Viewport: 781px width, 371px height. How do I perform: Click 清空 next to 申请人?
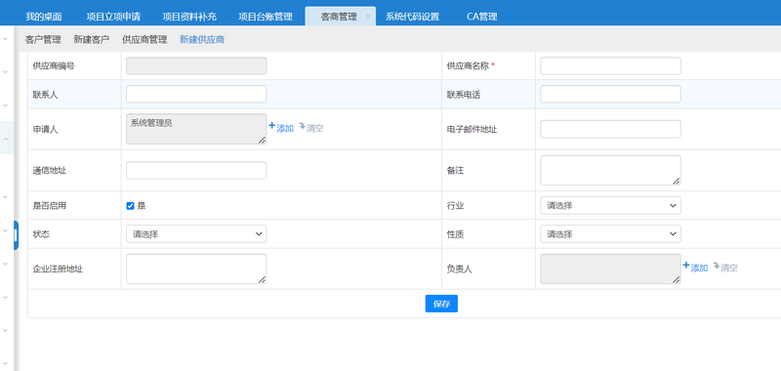point(311,128)
